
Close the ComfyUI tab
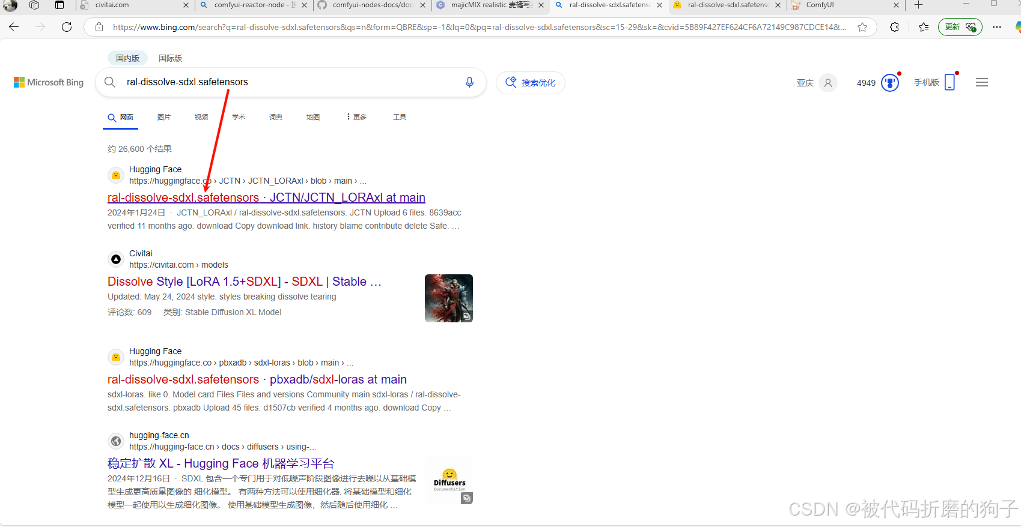[896, 5]
